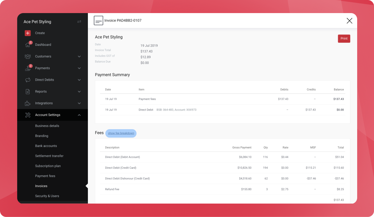Open the Create menu item
This screenshot has width=374, height=217.
pyautogui.click(x=40, y=33)
